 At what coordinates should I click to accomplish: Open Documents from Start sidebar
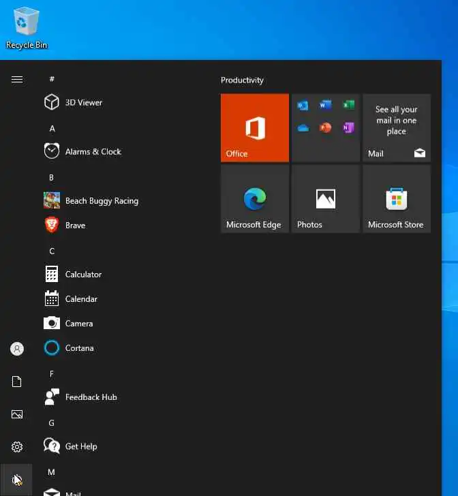click(x=17, y=382)
